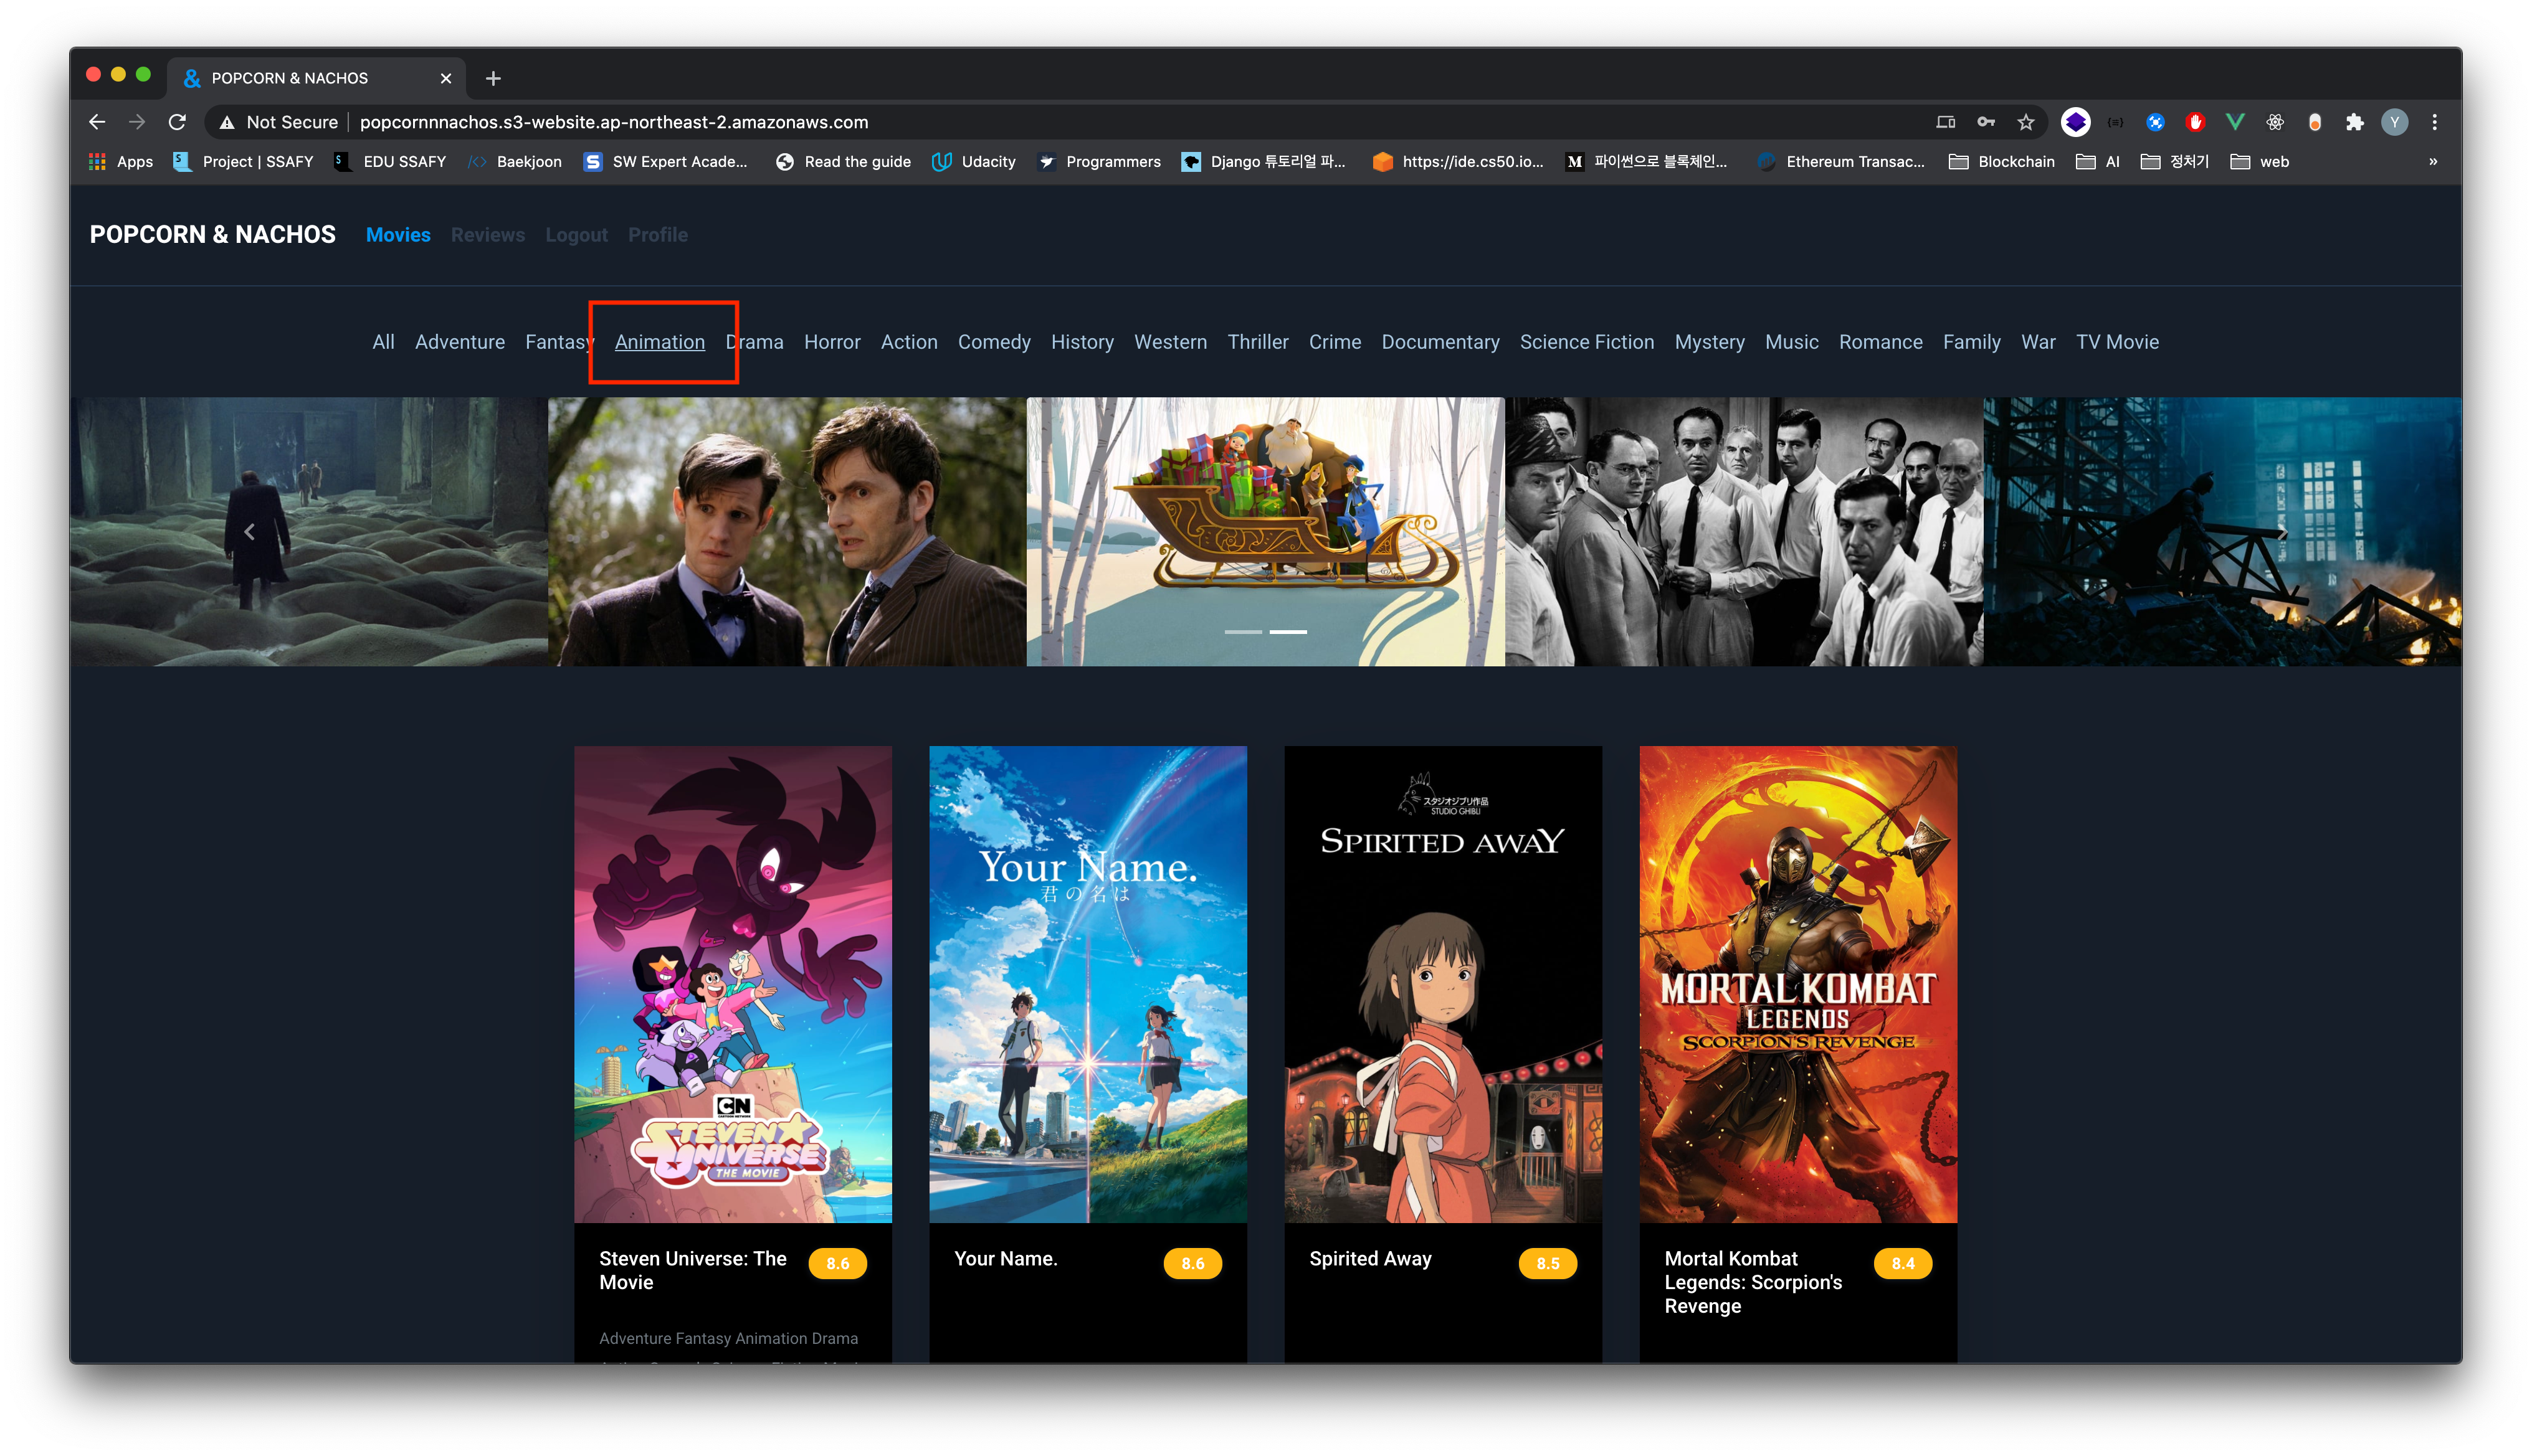
Task: Open the Movies nav link
Action: click(x=398, y=235)
